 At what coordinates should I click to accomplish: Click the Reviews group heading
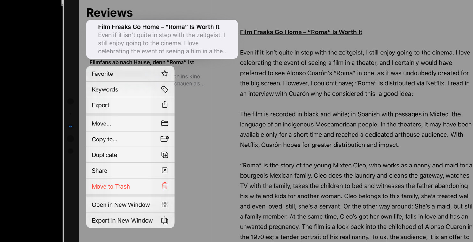pyautogui.click(x=109, y=12)
